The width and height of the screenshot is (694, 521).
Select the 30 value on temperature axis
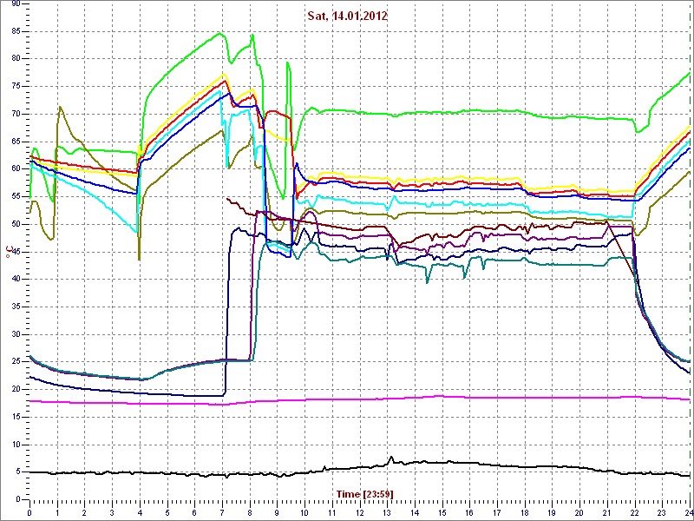[x=16, y=334]
